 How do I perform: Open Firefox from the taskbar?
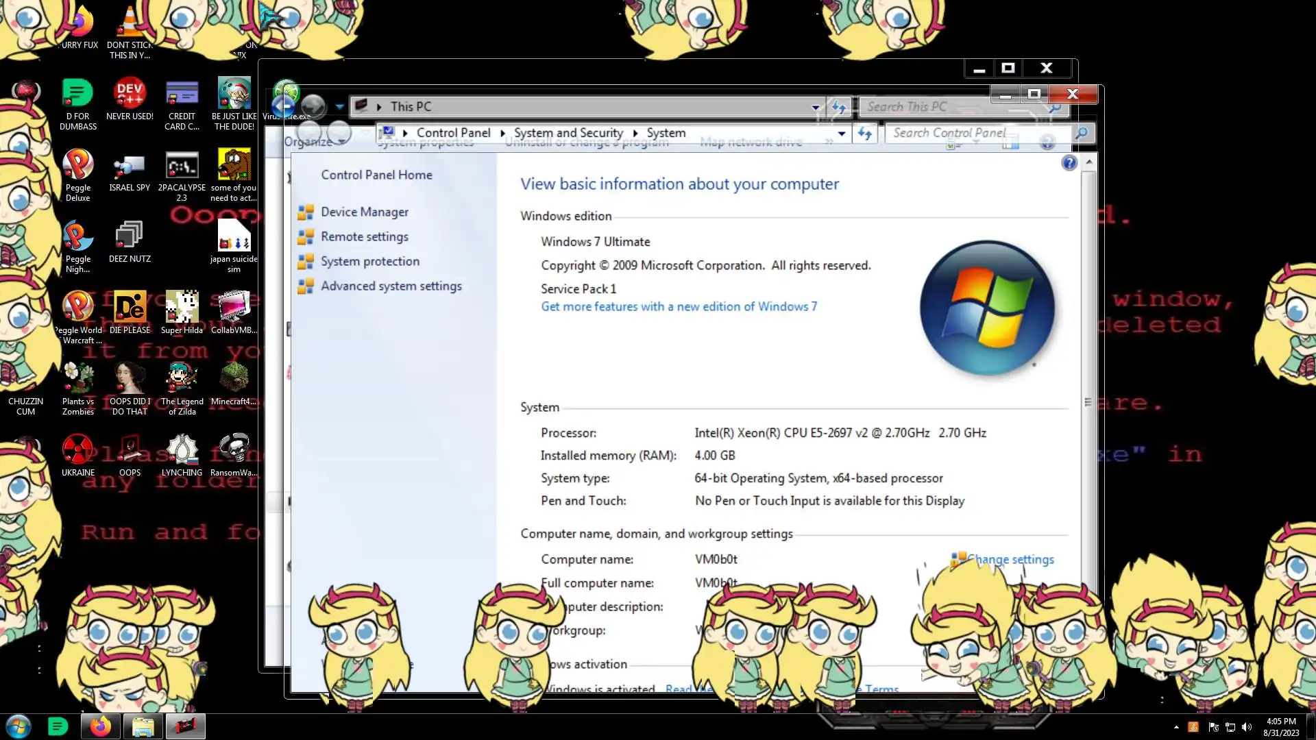[101, 726]
